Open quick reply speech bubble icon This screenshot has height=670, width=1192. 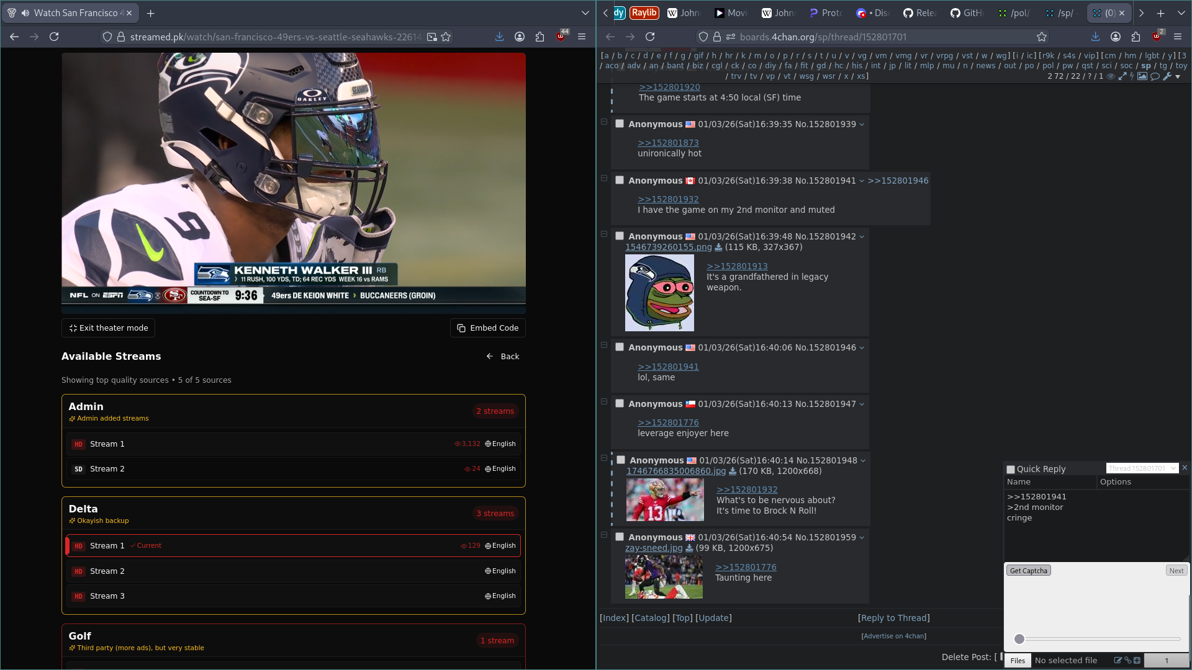pos(1155,76)
